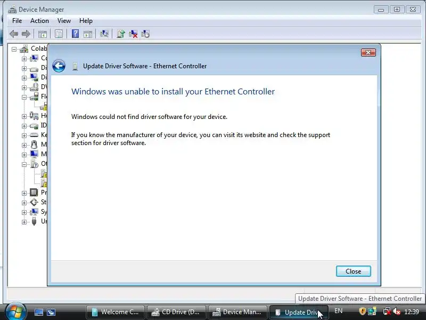The image size is (426, 320).
Task: Click the first unknown device warning icon
Action: [44, 173]
